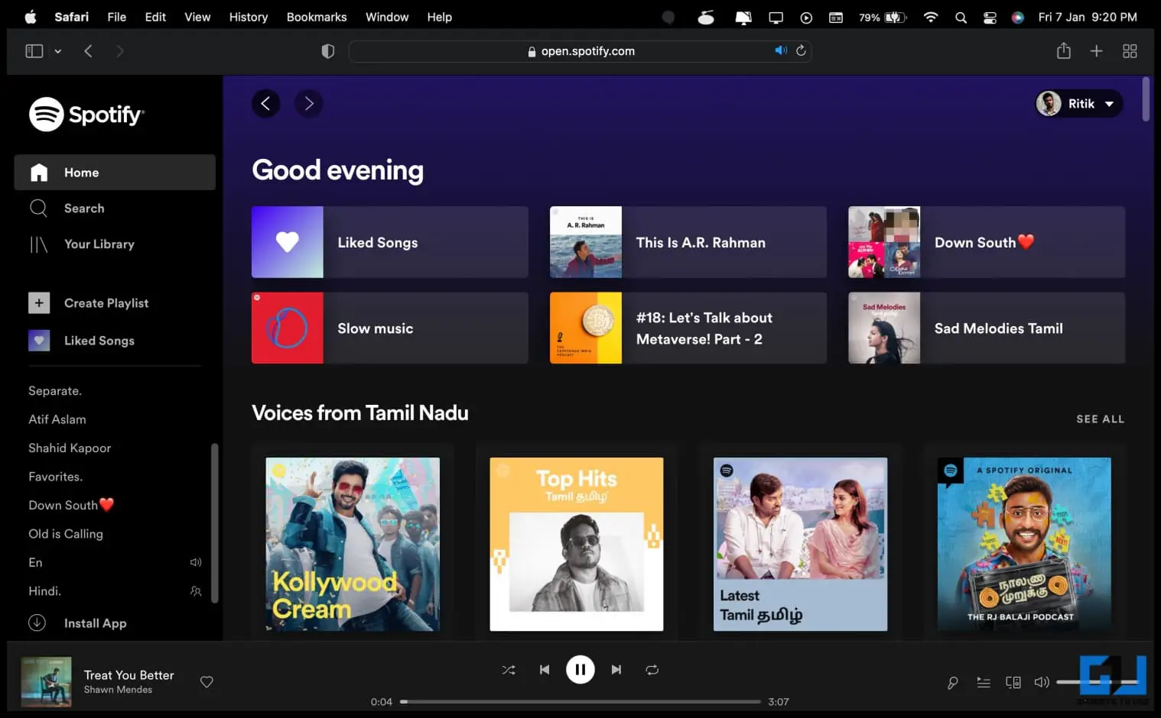The width and height of the screenshot is (1161, 718).
Task: Skip to the previous track
Action: (x=545, y=670)
